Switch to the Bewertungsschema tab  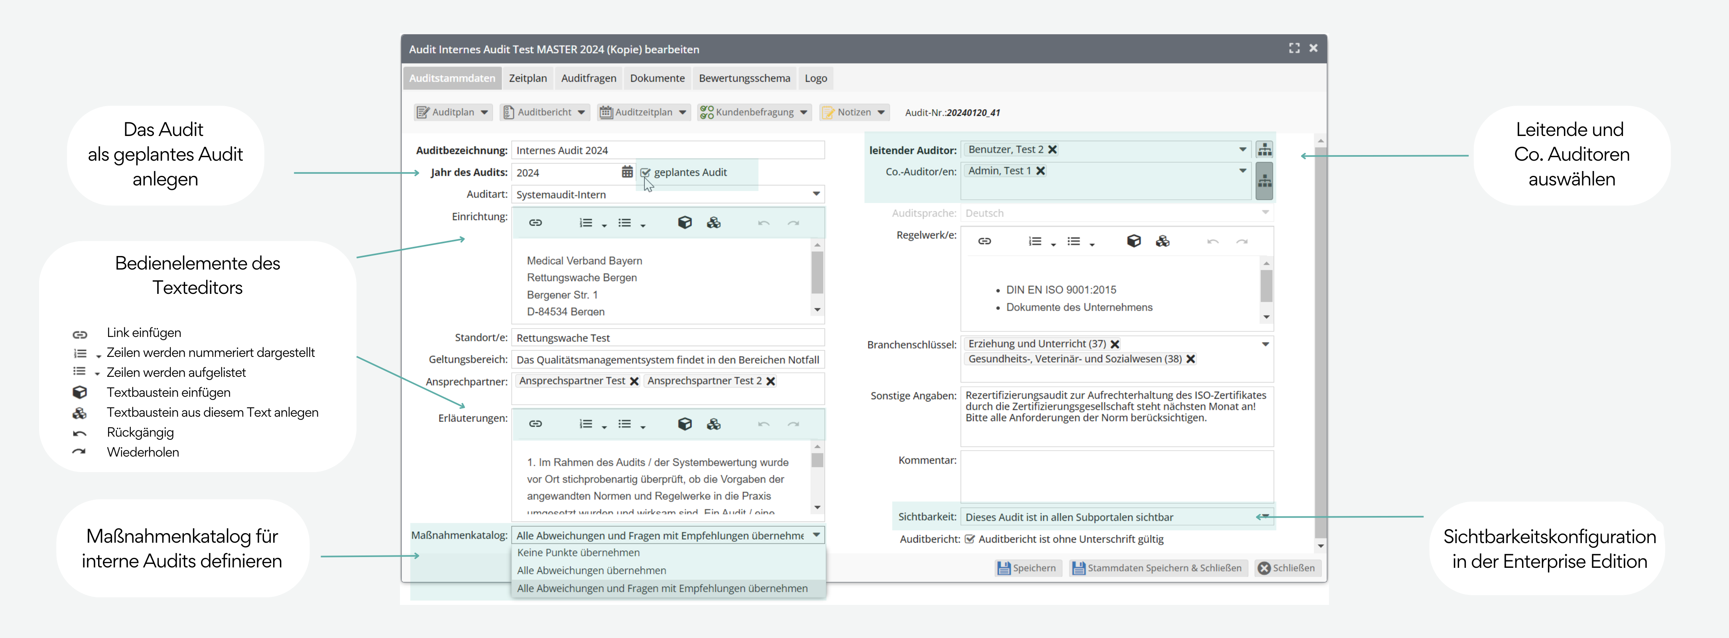[x=744, y=78]
